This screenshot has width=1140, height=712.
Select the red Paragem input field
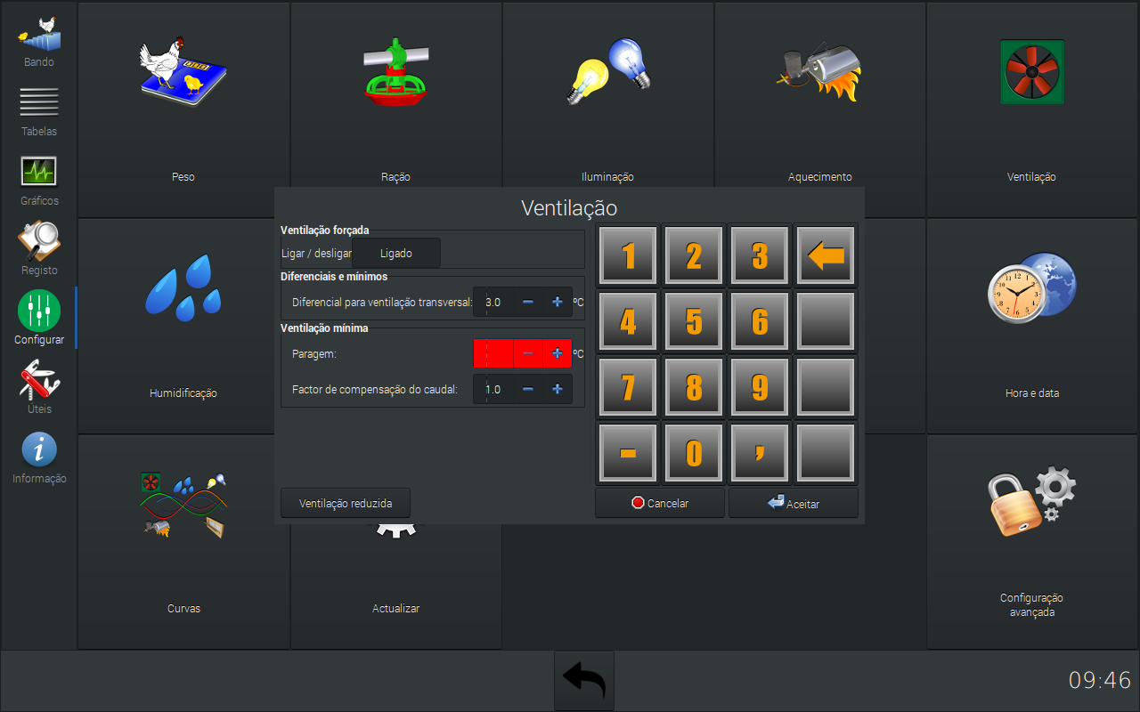493,353
